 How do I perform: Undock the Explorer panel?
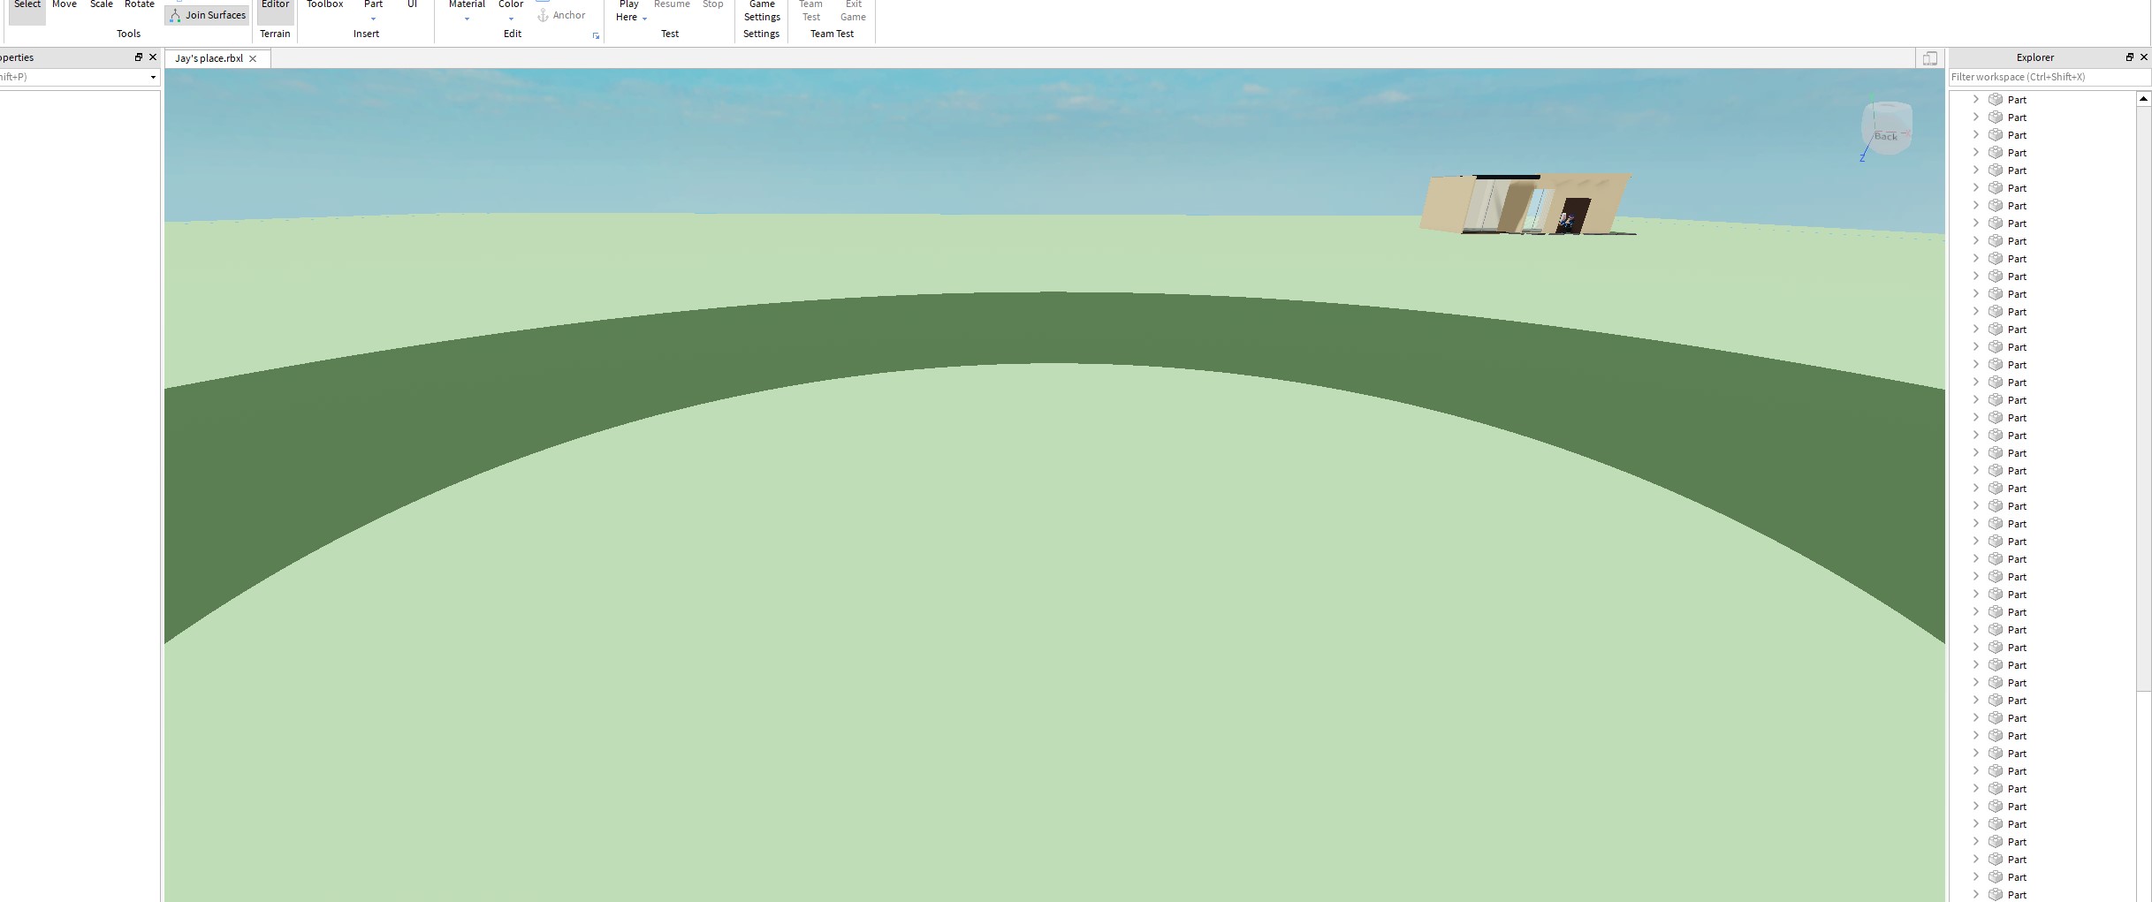tap(2129, 57)
